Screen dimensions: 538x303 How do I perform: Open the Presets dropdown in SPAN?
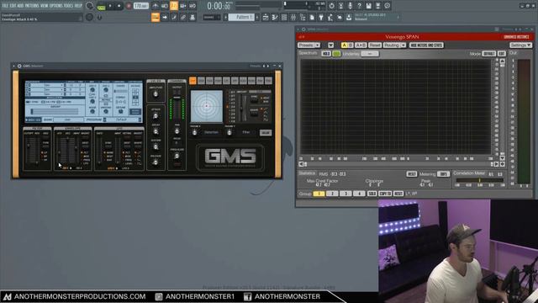(309, 45)
